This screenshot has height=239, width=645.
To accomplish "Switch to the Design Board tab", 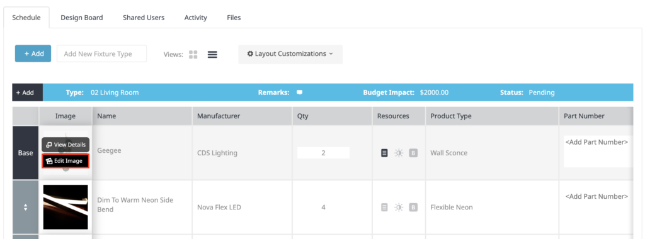I will click(82, 18).
